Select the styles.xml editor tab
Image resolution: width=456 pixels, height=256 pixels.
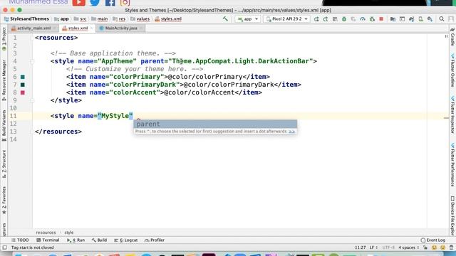coord(78,28)
